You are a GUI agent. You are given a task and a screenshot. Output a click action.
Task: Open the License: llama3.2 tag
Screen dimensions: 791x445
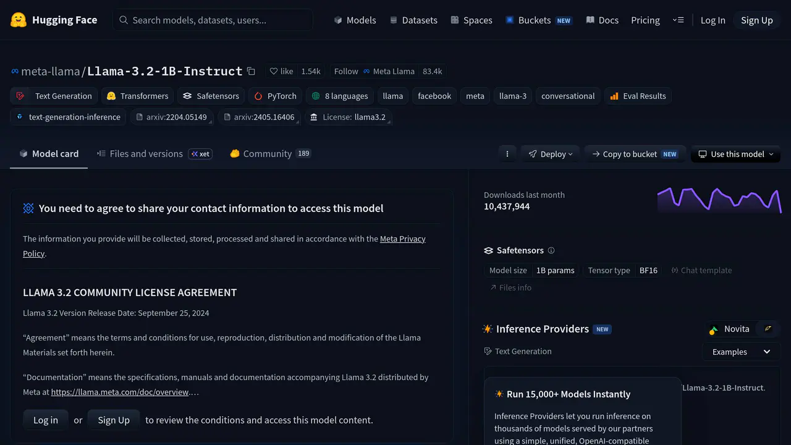348,117
